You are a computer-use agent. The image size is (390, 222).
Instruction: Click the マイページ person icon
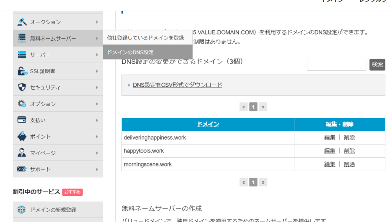pyautogui.click(x=22, y=153)
